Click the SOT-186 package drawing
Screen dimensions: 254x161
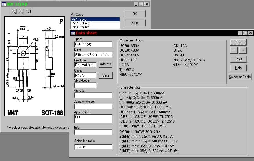35,66
